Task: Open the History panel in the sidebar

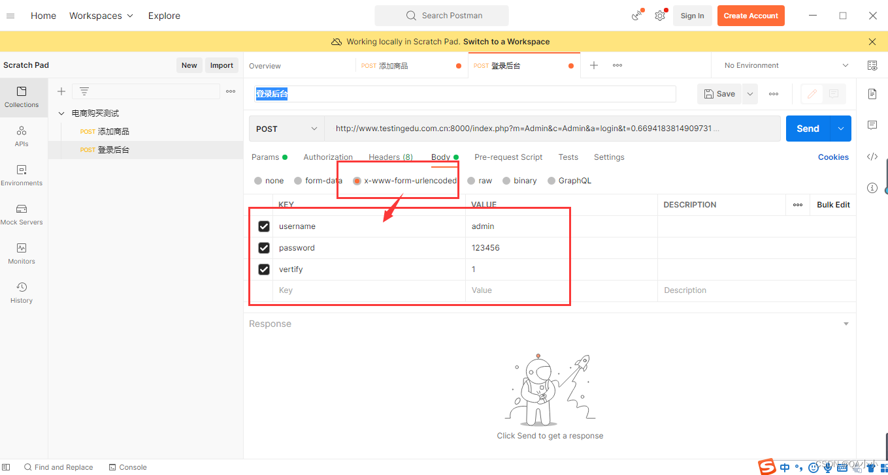Action: pos(21,292)
